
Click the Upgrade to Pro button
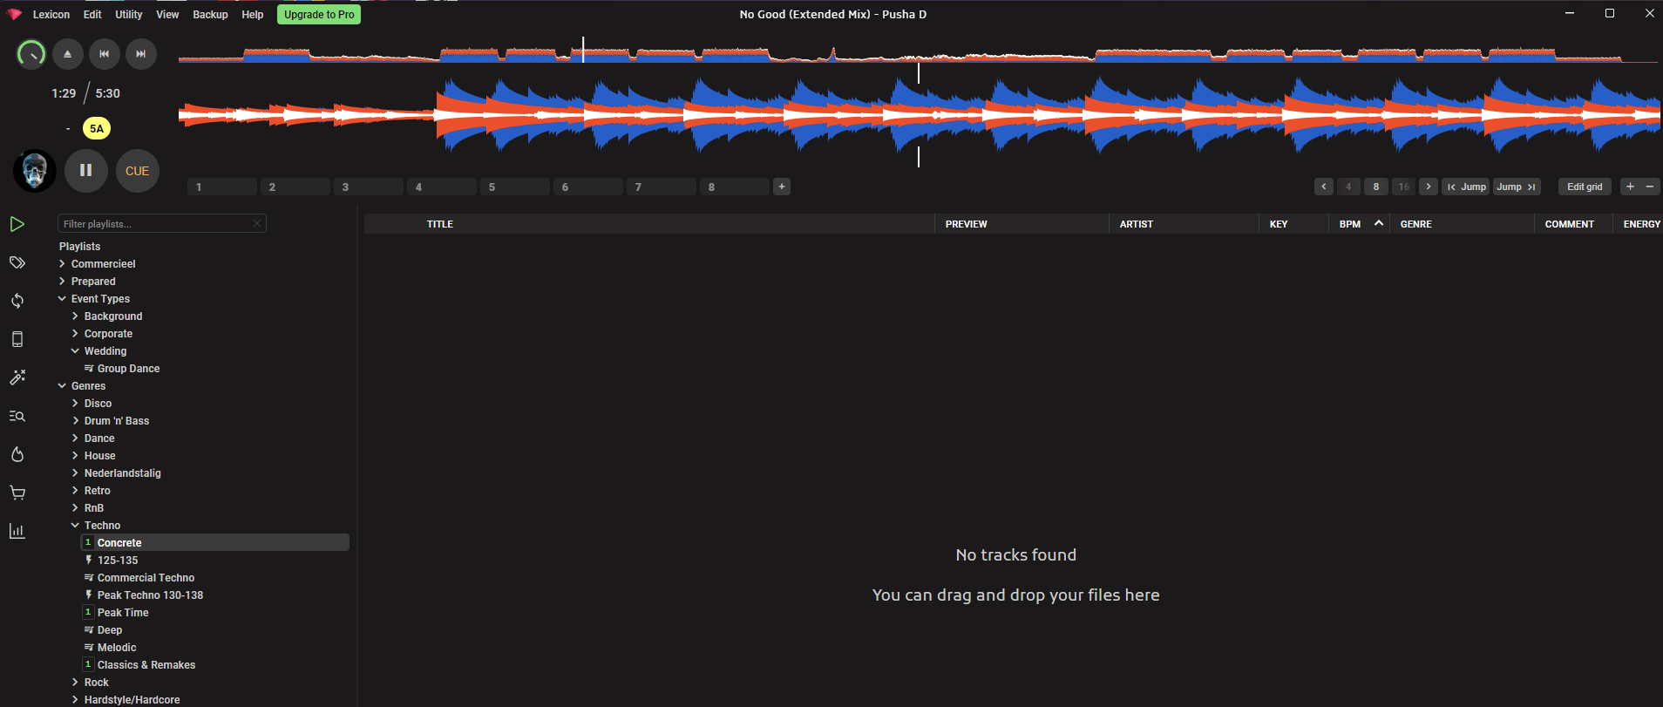(x=319, y=15)
